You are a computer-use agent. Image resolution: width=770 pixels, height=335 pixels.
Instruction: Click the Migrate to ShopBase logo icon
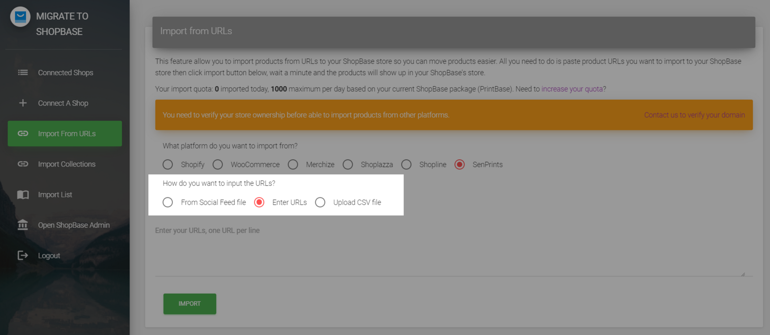coord(20,17)
